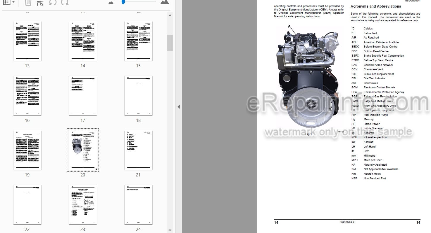The height and width of the screenshot is (233, 431).
Task: Collapse the thumbnails pane with left arrow
Action: point(178,107)
